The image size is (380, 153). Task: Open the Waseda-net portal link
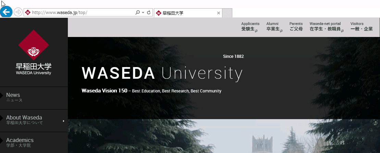pos(326,27)
